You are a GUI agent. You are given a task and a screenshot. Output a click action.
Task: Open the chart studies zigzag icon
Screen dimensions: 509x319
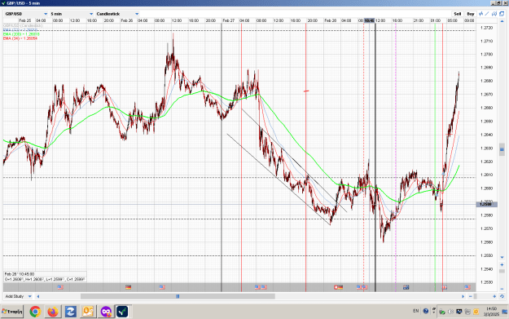click(x=481, y=14)
